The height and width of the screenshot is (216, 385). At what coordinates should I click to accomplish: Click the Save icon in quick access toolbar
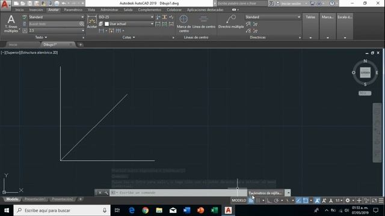(29, 4)
